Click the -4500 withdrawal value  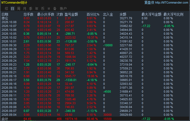point(107,92)
